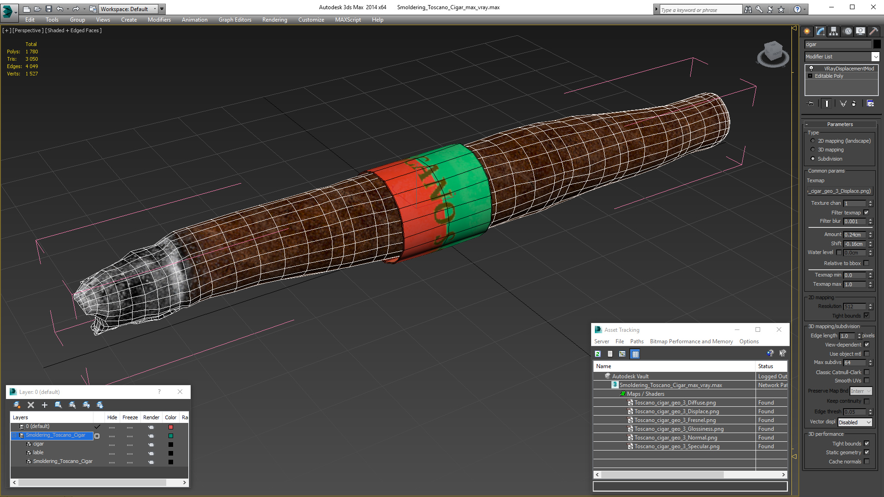The image size is (884, 497).
Task: Open the Modifiers menu
Action: pos(159,20)
